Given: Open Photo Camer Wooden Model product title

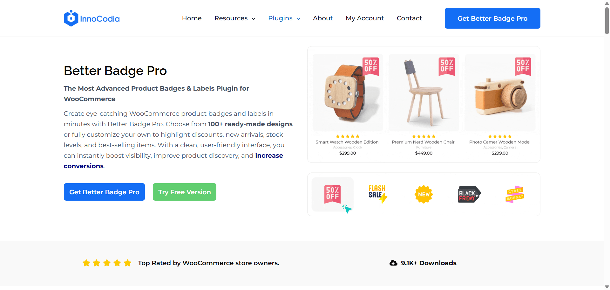Looking at the screenshot, I should 500,142.
